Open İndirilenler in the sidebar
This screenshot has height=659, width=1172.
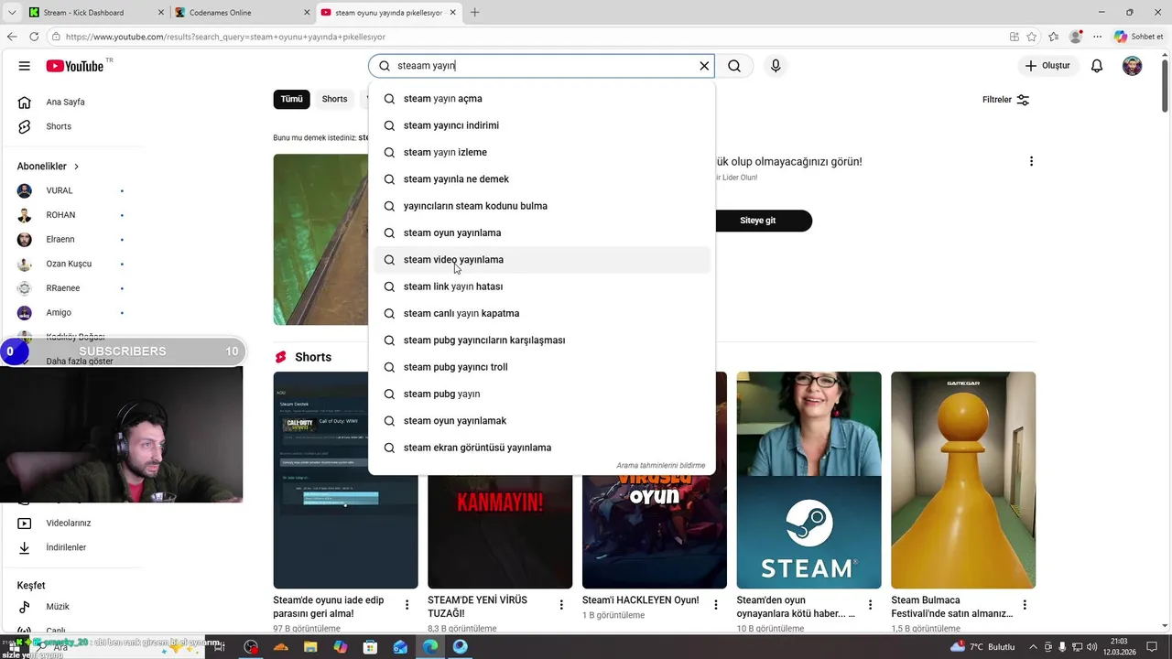pos(65,547)
